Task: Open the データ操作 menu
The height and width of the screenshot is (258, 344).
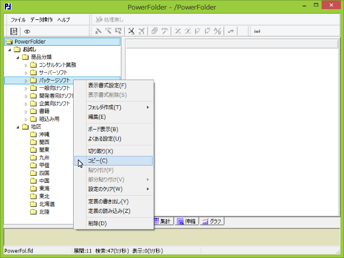Action: click(41, 20)
